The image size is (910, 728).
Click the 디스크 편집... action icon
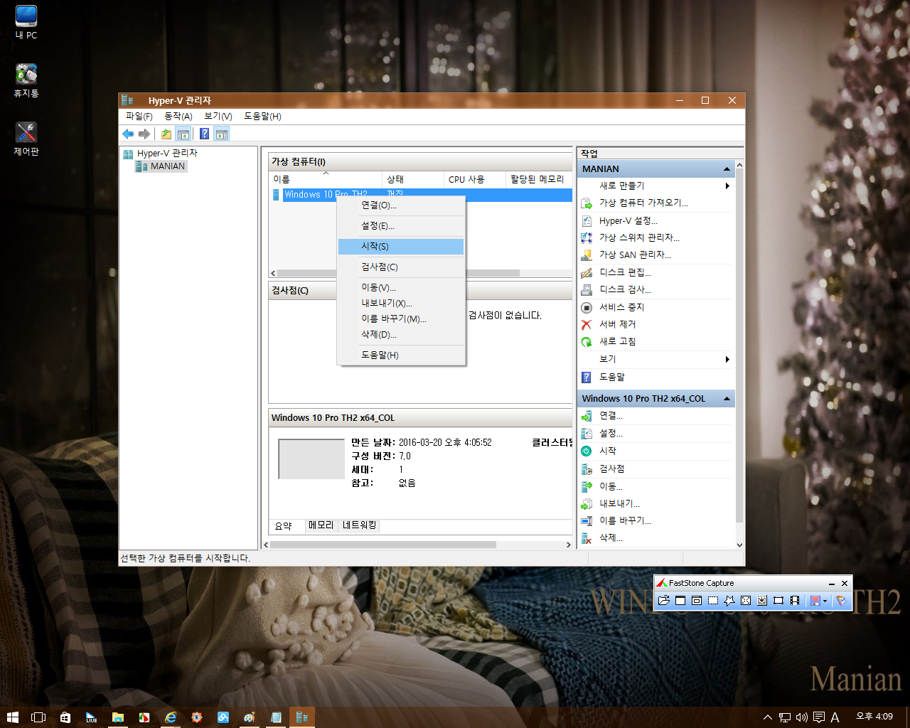(587, 273)
